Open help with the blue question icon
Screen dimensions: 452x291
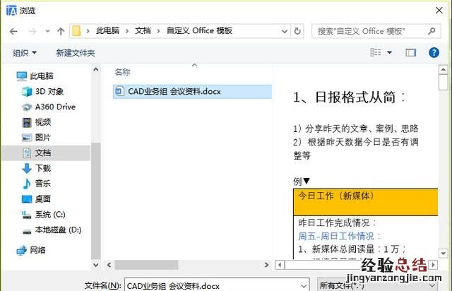(434, 52)
